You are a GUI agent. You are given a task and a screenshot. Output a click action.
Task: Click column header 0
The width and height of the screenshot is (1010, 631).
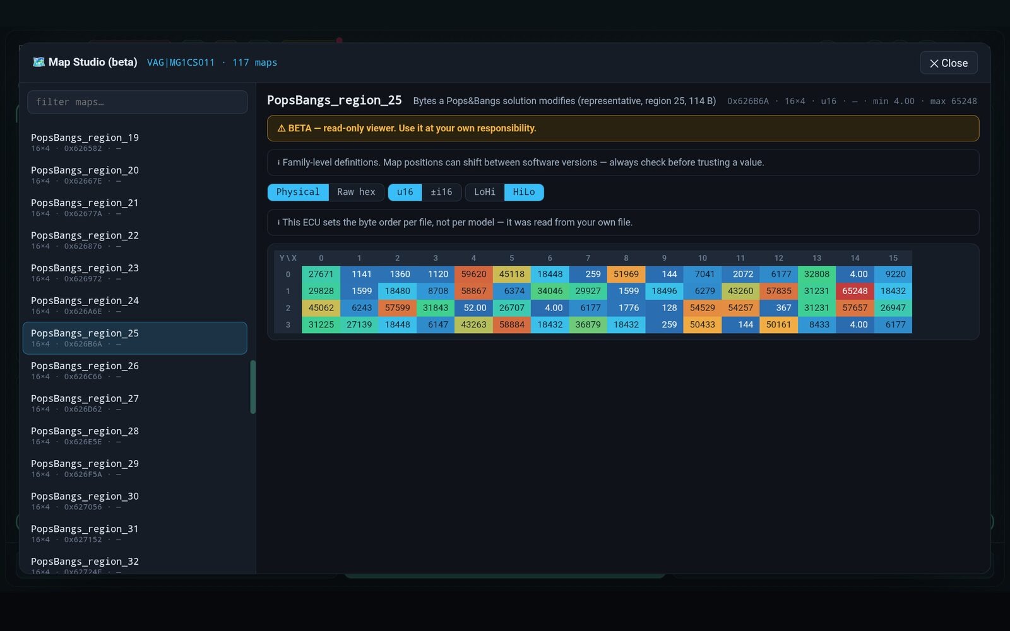(321, 258)
